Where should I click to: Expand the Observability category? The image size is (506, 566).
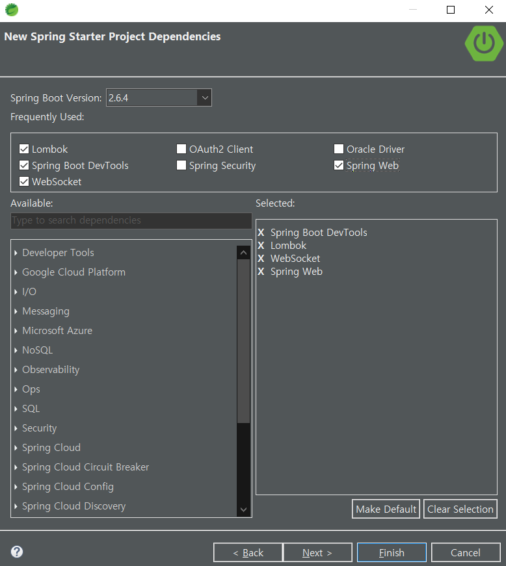(16, 370)
